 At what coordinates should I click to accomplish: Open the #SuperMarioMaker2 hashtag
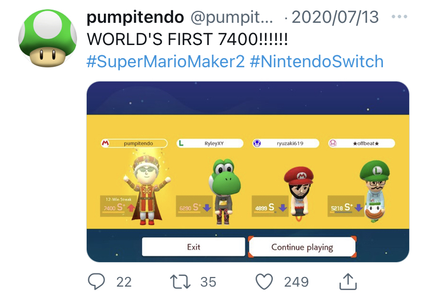165,62
